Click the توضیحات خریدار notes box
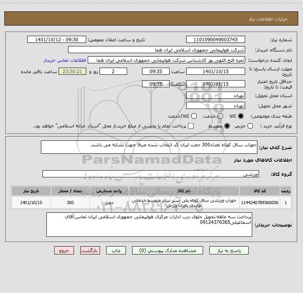This screenshot has height=293, width=303. [x=149, y=225]
